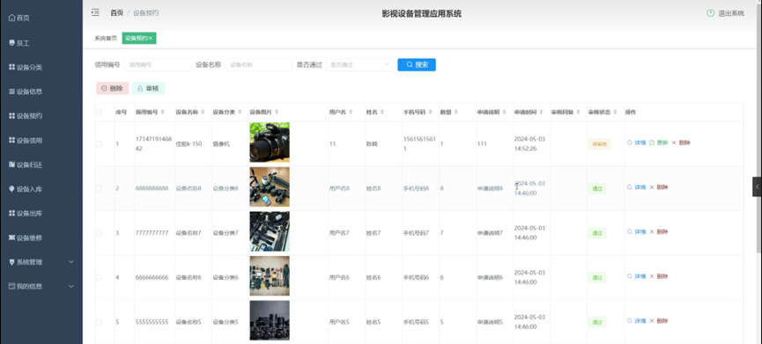Screen dimensions: 762x344
Task: Expand the 系统管理 sidebar menu
Action: coord(41,262)
